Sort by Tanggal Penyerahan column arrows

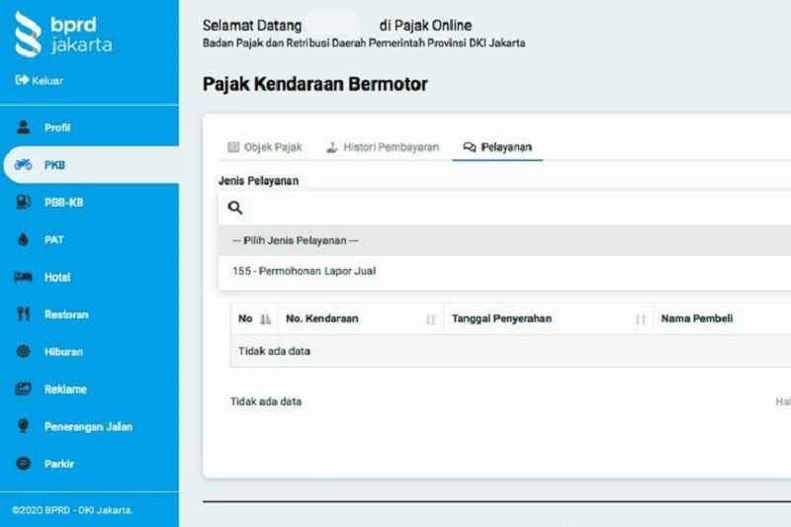pos(640,319)
